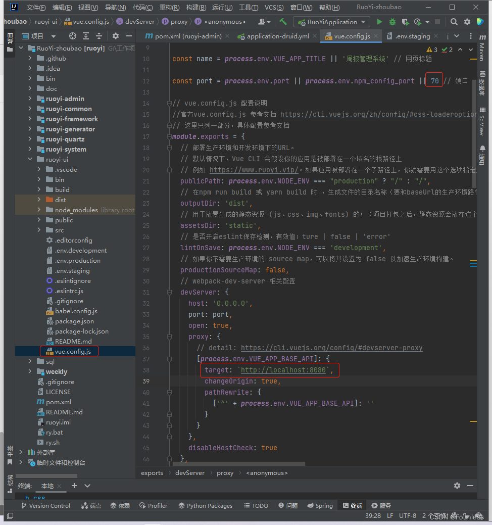492x525 pixels.
Task: Go to previous highlighted error arrow up
Action: coord(460,50)
